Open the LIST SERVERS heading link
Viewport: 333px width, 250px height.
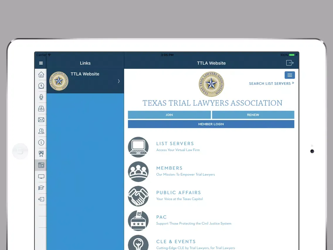coord(175,144)
